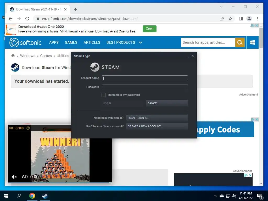Click the taskbar search icon

tap(19, 196)
